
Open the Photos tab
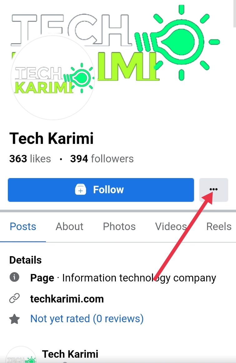119,226
